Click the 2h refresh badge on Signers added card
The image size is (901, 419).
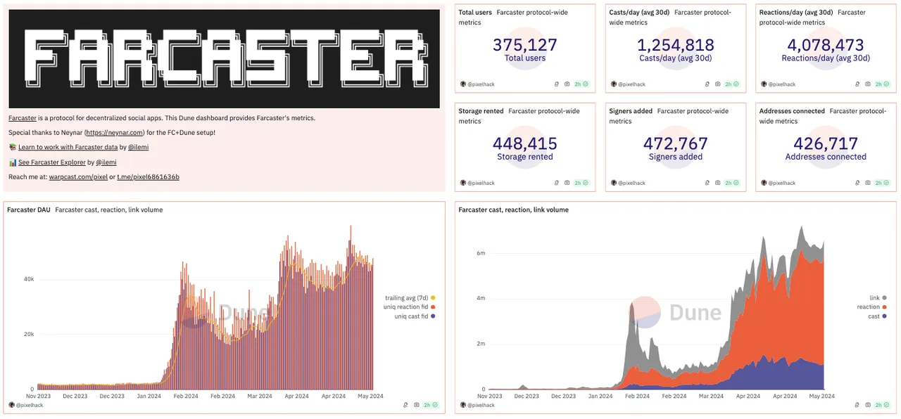tap(731, 183)
